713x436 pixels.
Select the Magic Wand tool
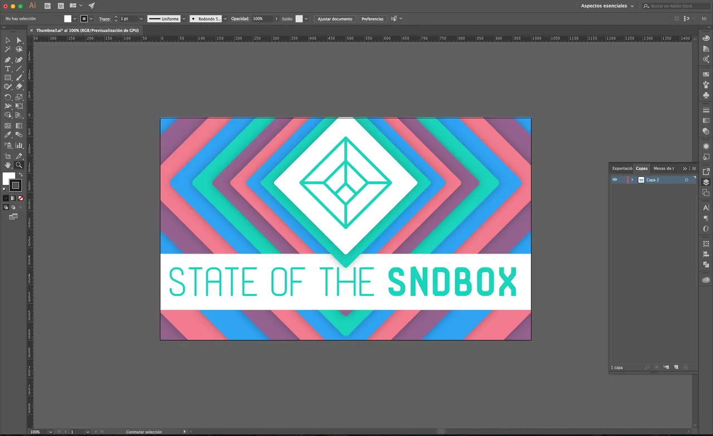(8, 49)
